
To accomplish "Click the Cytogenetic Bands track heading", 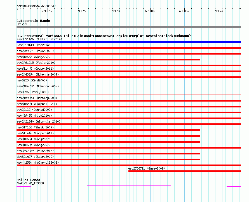I will (33, 21).
